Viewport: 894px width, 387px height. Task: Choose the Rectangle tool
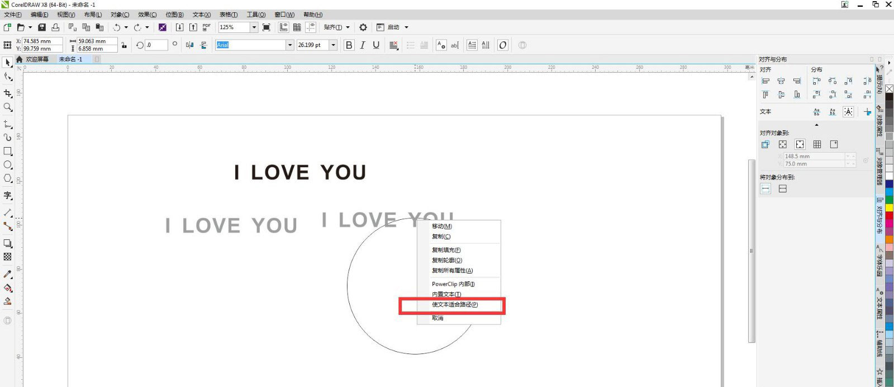click(8, 152)
